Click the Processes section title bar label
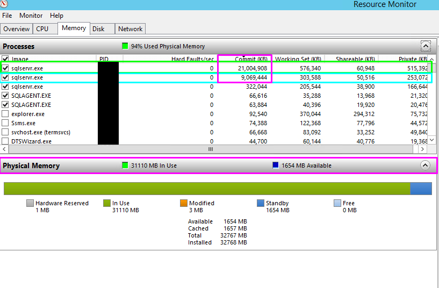The height and width of the screenshot is (288, 439). (18, 46)
